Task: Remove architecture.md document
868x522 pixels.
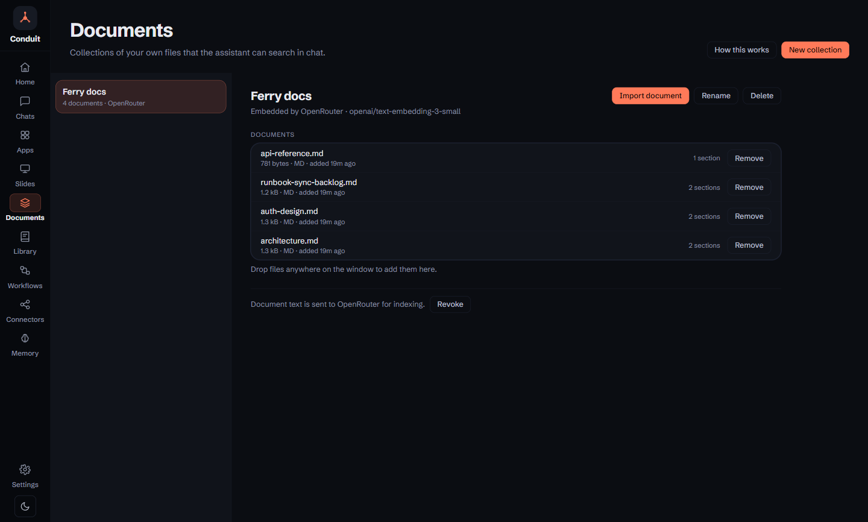Action: pyautogui.click(x=749, y=245)
